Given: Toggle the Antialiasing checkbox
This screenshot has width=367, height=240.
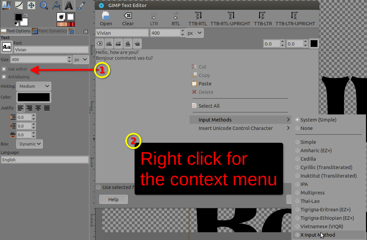Looking at the screenshot, I should click(4, 77).
